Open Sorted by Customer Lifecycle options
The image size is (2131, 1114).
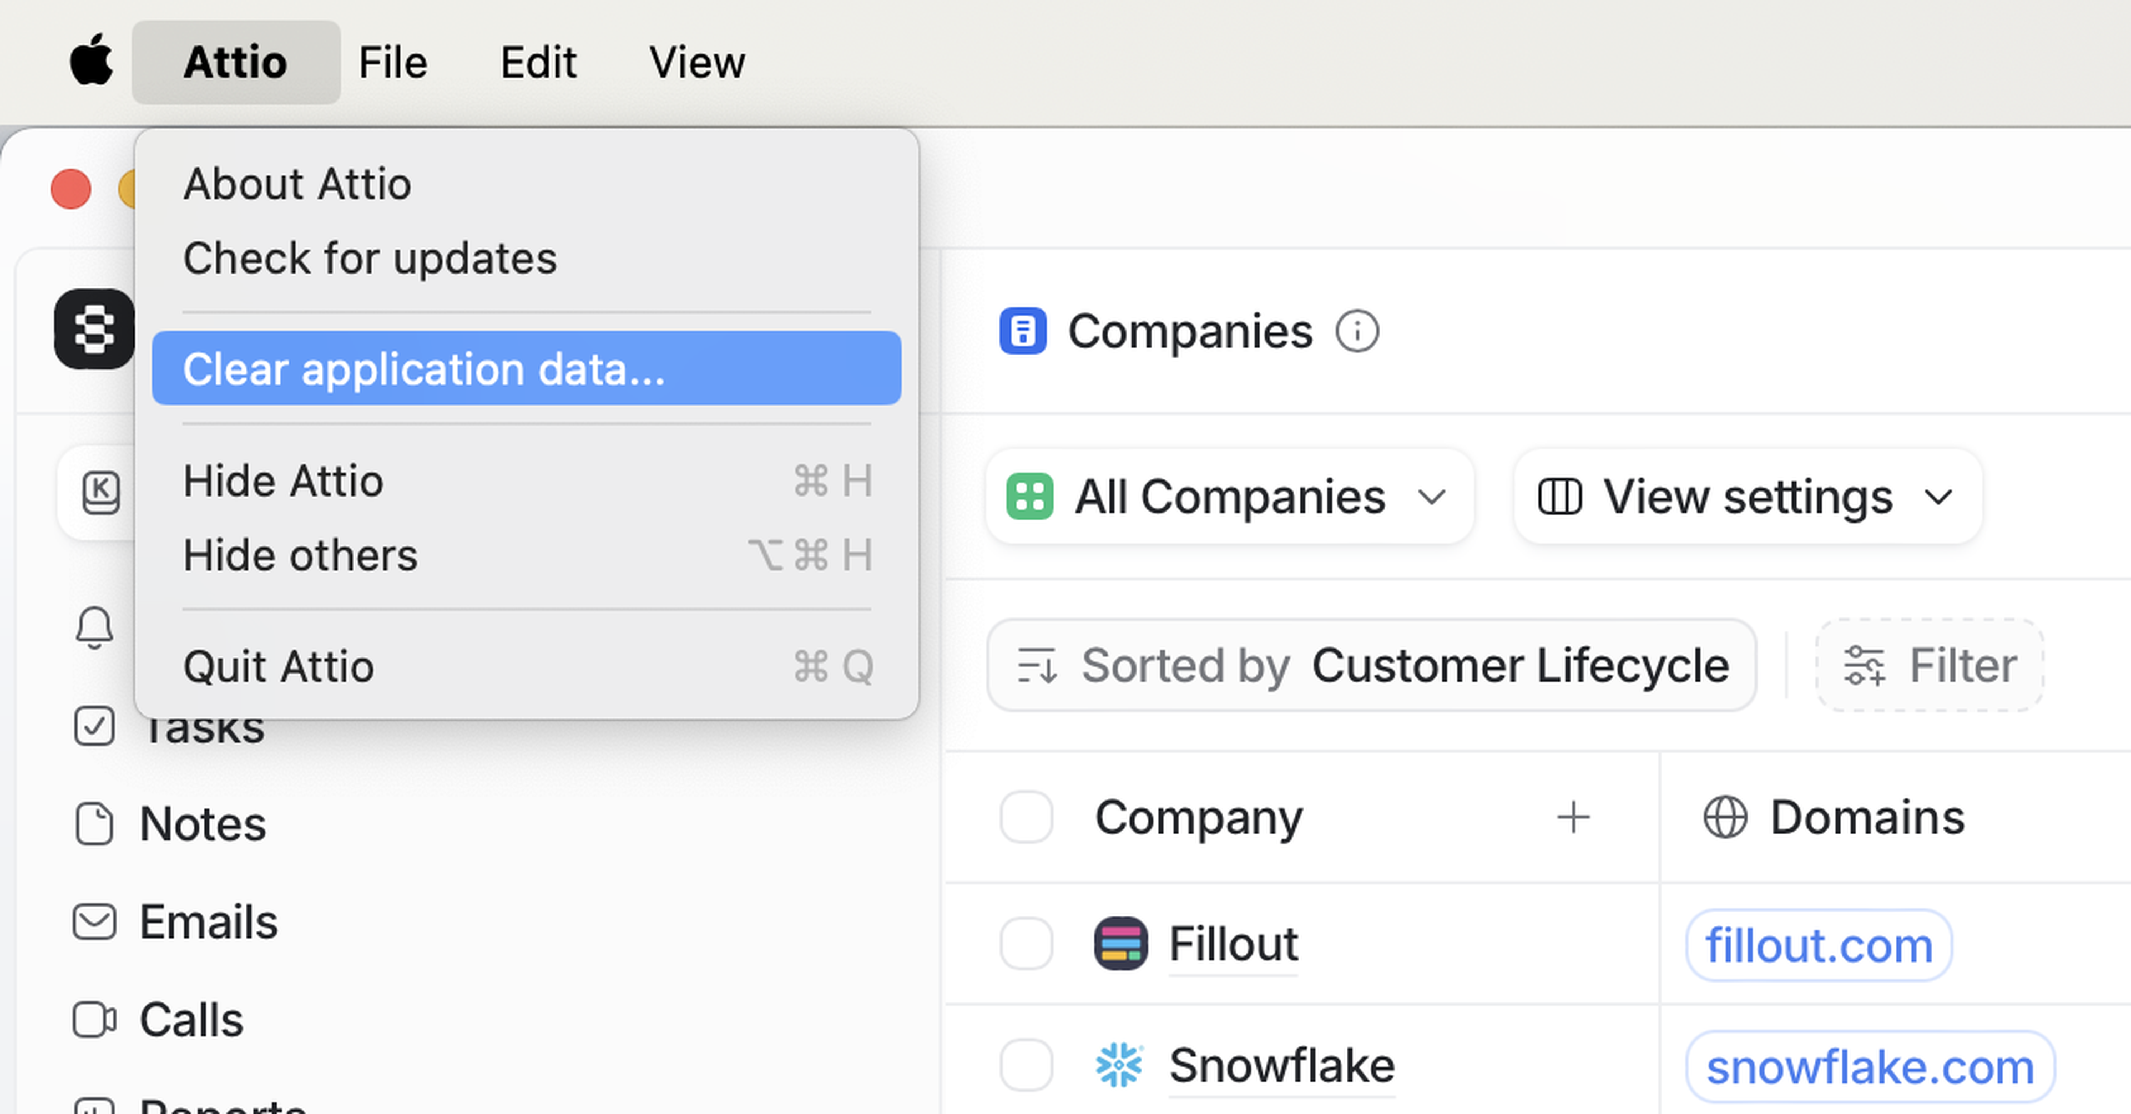[1371, 666]
